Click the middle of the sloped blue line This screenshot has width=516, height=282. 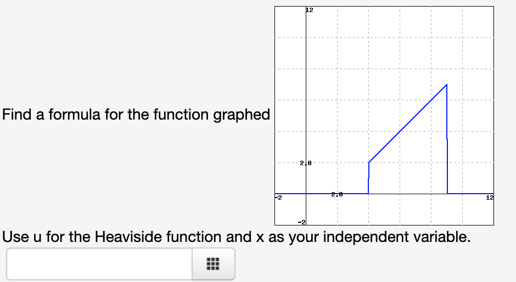pyautogui.click(x=408, y=123)
